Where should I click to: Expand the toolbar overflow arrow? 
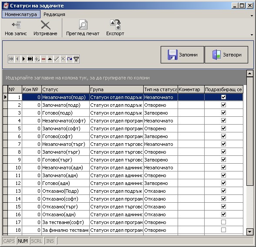[x=252, y=35]
